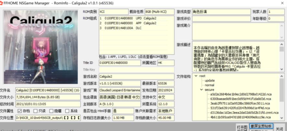
Task: Click the 主钥版本 field showing A (9.1.0-)
Action: point(120,104)
